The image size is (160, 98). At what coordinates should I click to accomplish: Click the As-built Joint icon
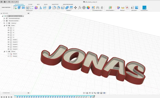click(x=102, y=8)
